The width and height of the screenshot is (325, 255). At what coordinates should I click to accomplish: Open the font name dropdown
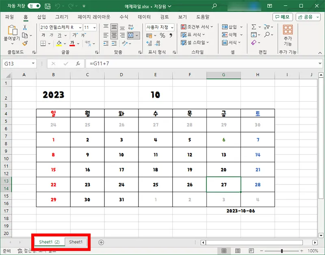80,27
